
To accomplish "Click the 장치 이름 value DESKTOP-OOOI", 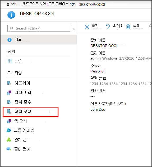I will [104, 46].
